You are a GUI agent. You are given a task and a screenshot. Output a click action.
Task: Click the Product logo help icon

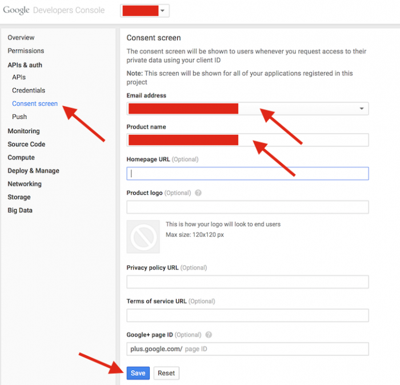click(x=198, y=193)
